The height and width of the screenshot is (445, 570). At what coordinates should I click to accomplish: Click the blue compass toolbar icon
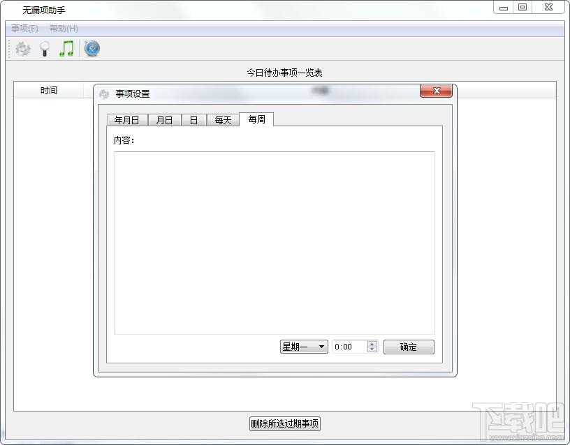click(92, 49)
